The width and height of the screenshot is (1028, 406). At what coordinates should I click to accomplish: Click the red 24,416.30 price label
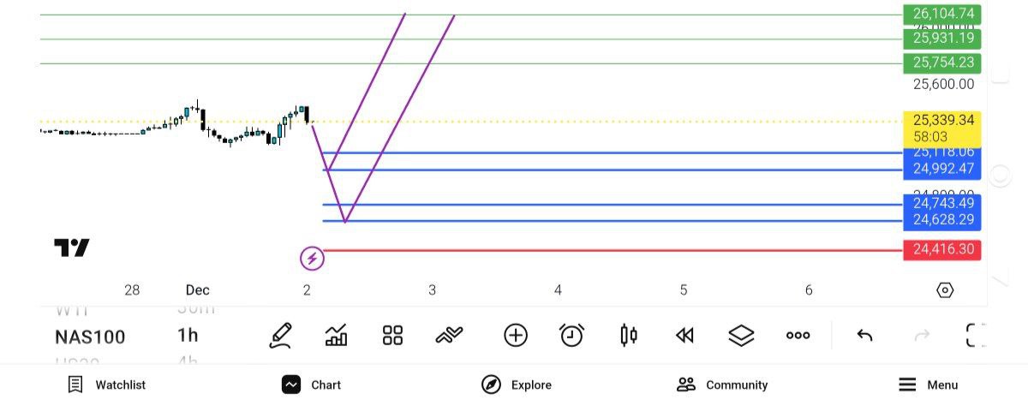(941, 250)
